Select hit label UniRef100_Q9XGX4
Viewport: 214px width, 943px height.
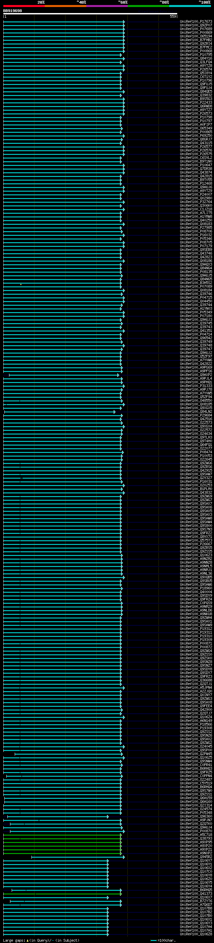point(196,427)
